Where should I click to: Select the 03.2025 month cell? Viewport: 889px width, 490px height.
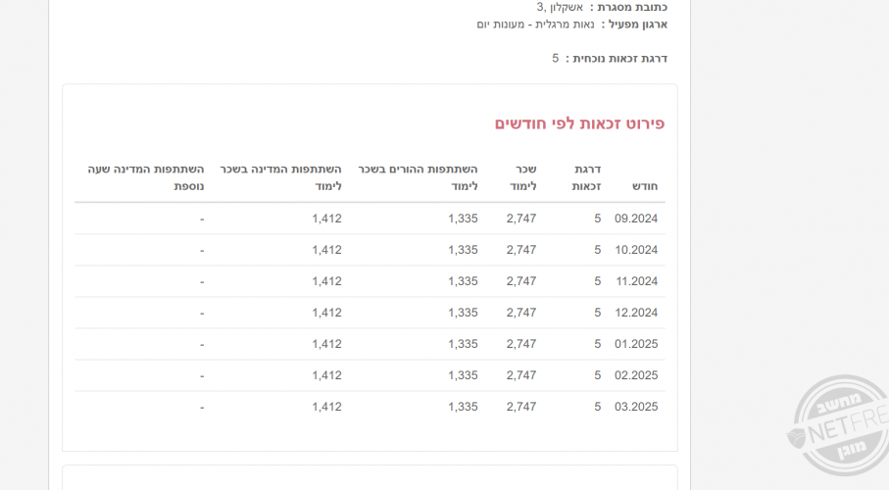pyautogui.click(x=636, y=407)
